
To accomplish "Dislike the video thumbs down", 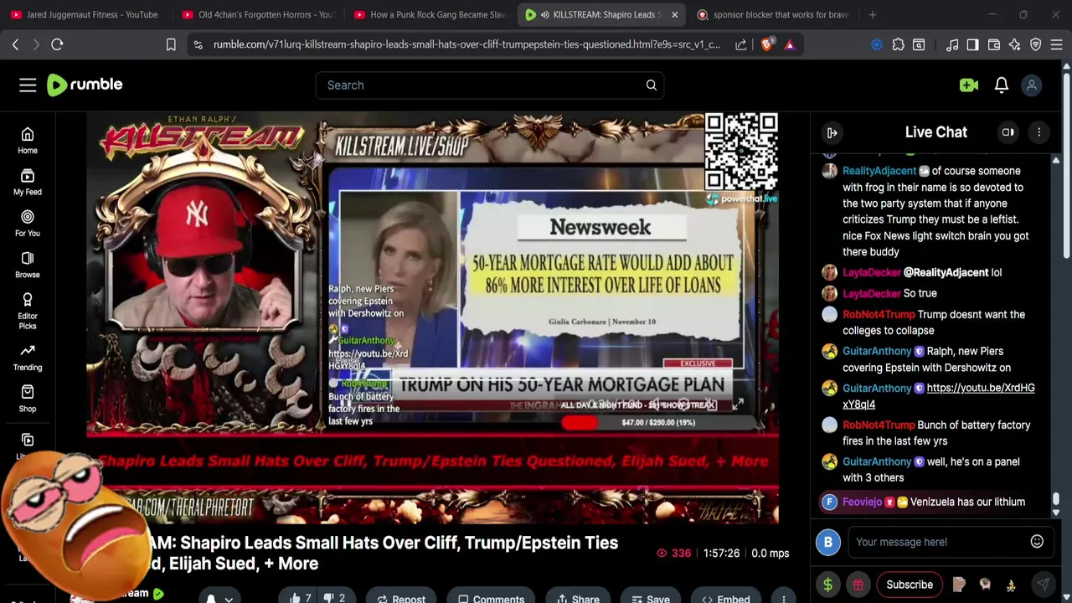I will pyautogui.click(x=335, y=598).
